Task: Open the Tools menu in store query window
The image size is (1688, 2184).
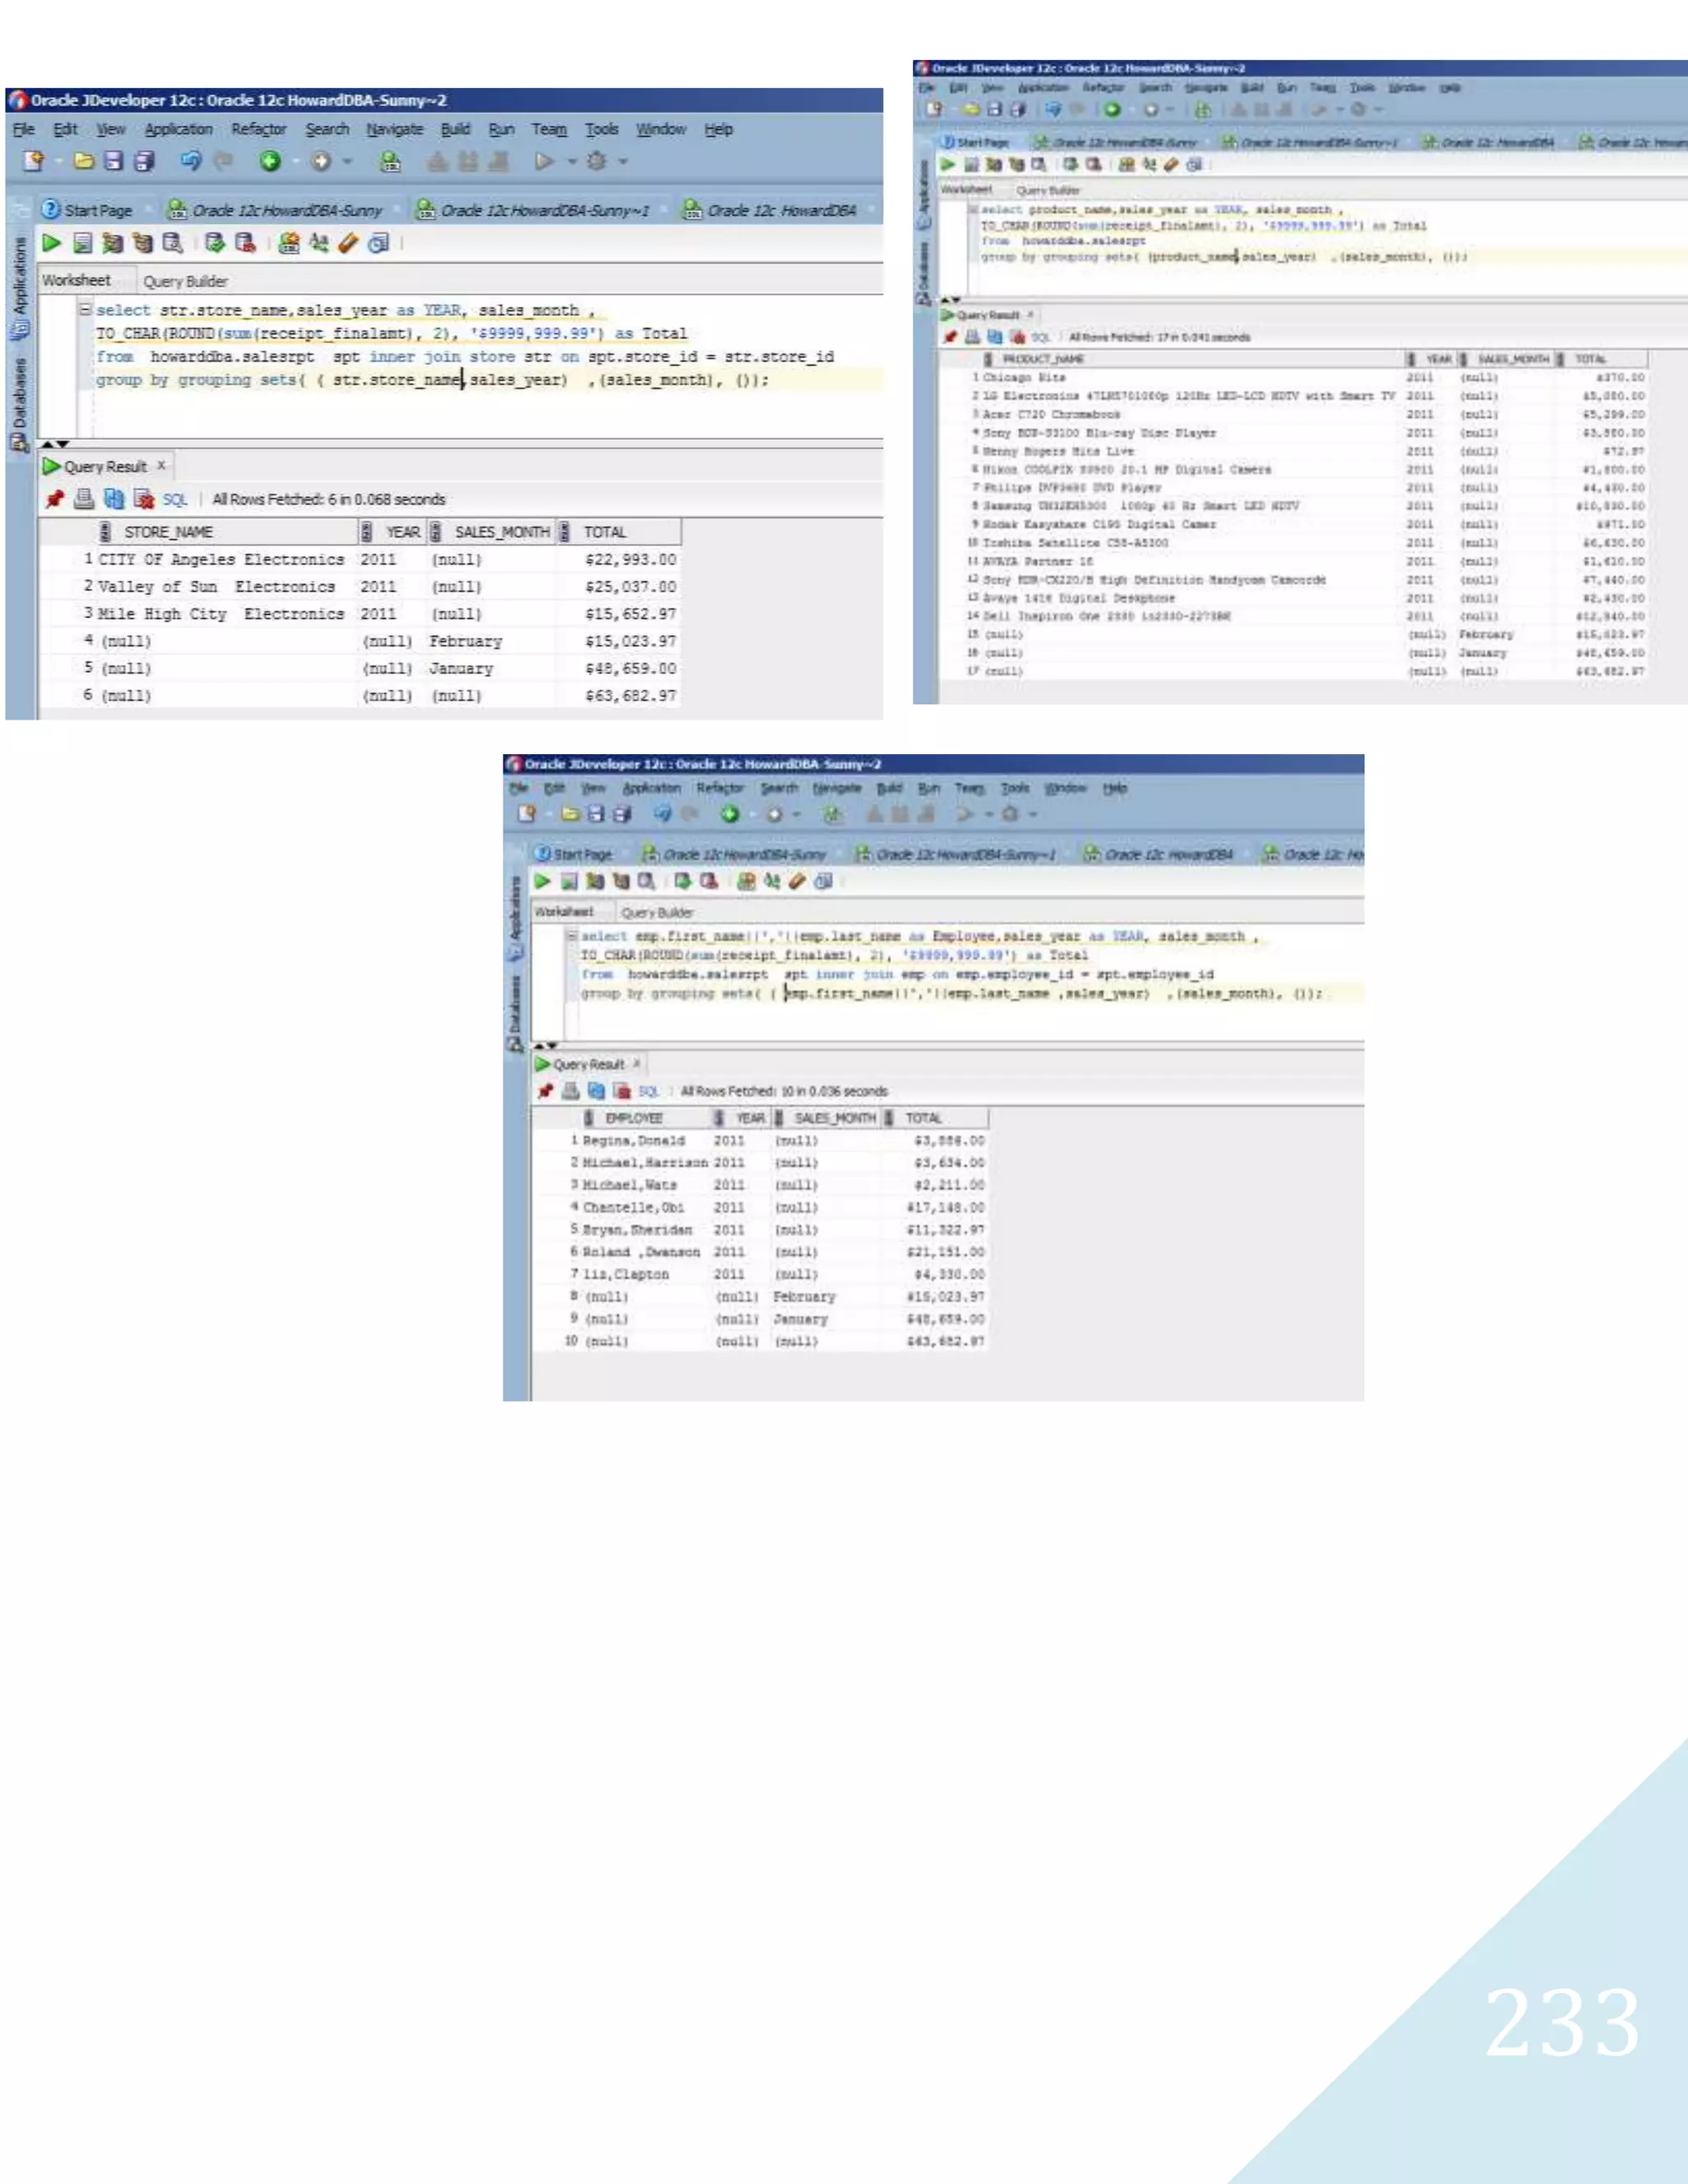Action: coord(602,129)
